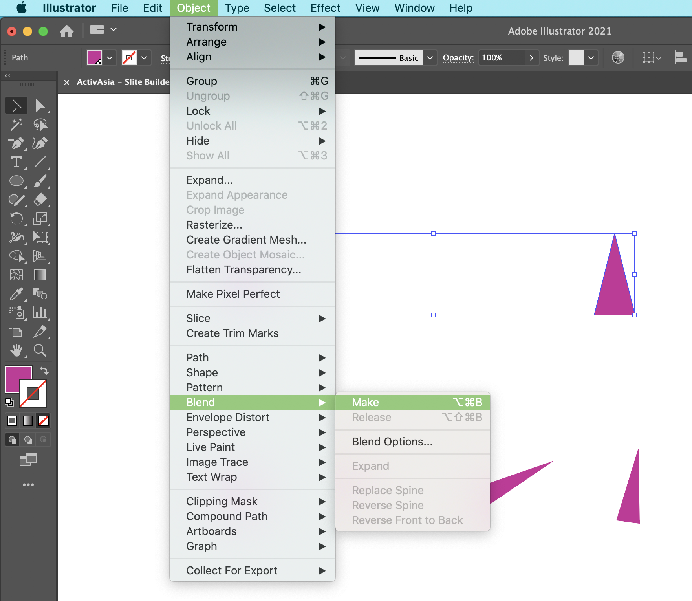Set paint mode to Gradient
Screen dimensions: 692x601
tap(28, 421)
